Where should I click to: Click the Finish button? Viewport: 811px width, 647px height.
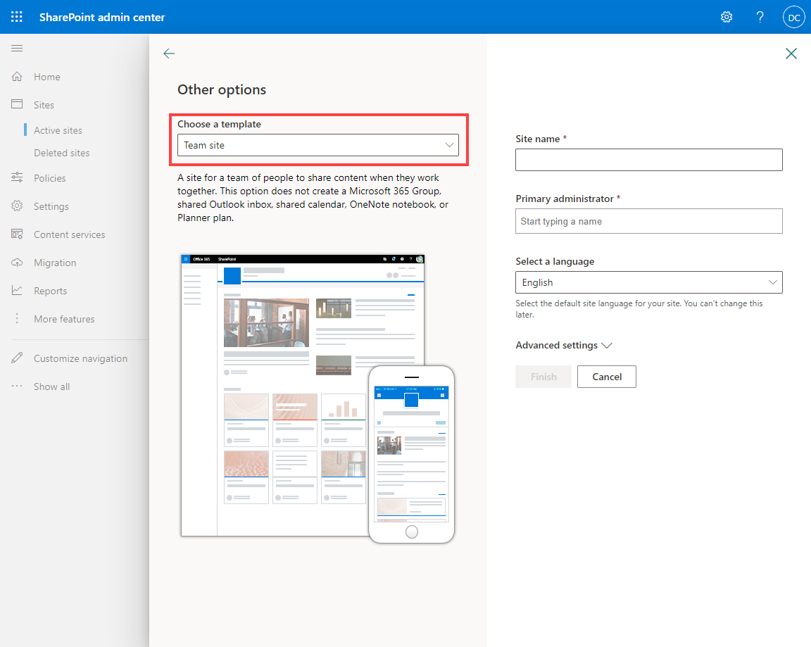tap(543, 377)
